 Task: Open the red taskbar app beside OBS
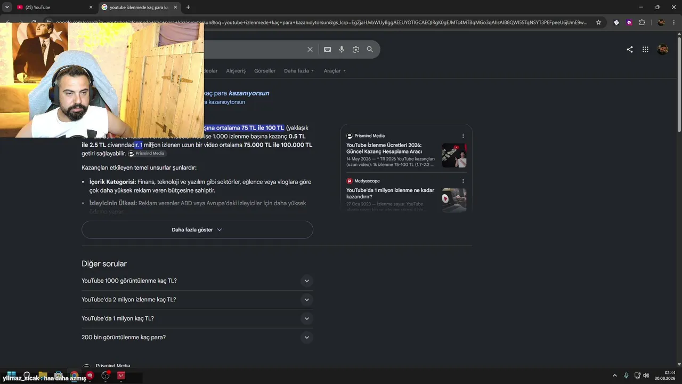(121, 375)
